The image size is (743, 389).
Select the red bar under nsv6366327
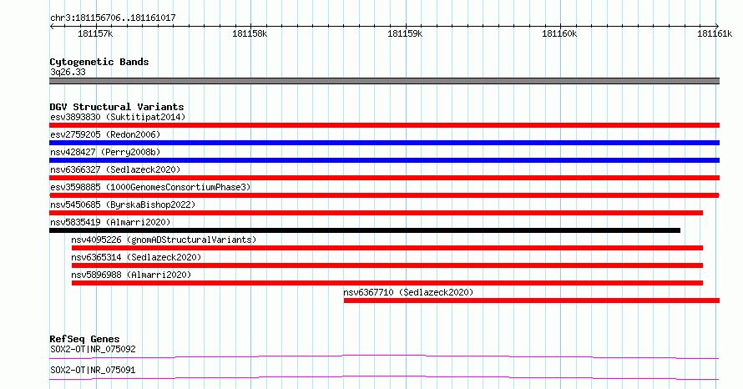click(384, 178)
